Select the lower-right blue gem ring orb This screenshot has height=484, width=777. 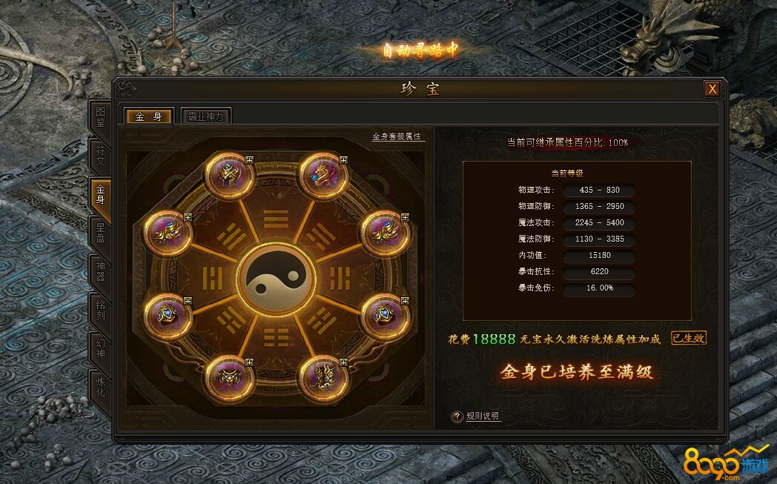(x=385, y=316)
